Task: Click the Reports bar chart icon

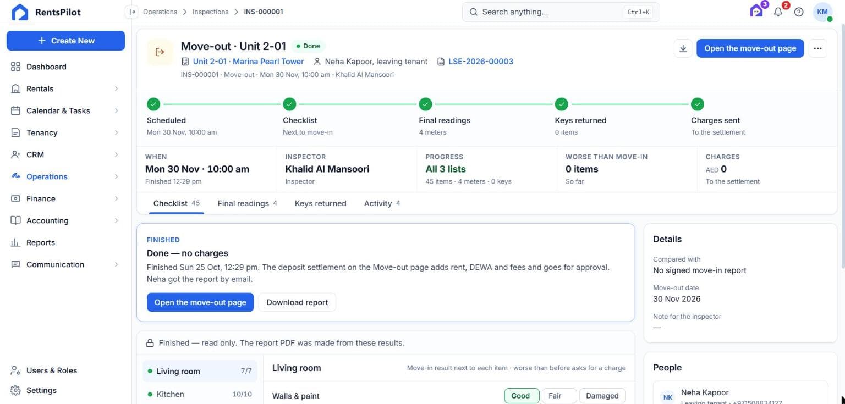Action: (x=15, y=242)
